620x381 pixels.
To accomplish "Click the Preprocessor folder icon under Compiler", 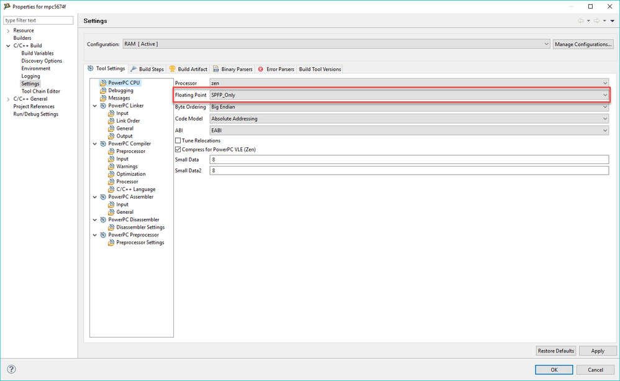I will point(111,152).
